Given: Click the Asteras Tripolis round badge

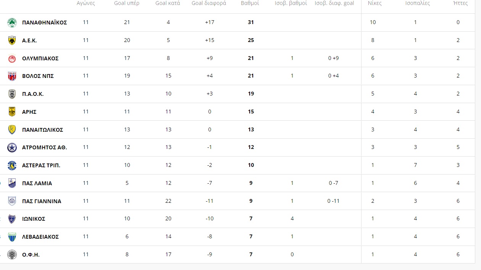Looking at the screenshot, I should tap(12, 165).
